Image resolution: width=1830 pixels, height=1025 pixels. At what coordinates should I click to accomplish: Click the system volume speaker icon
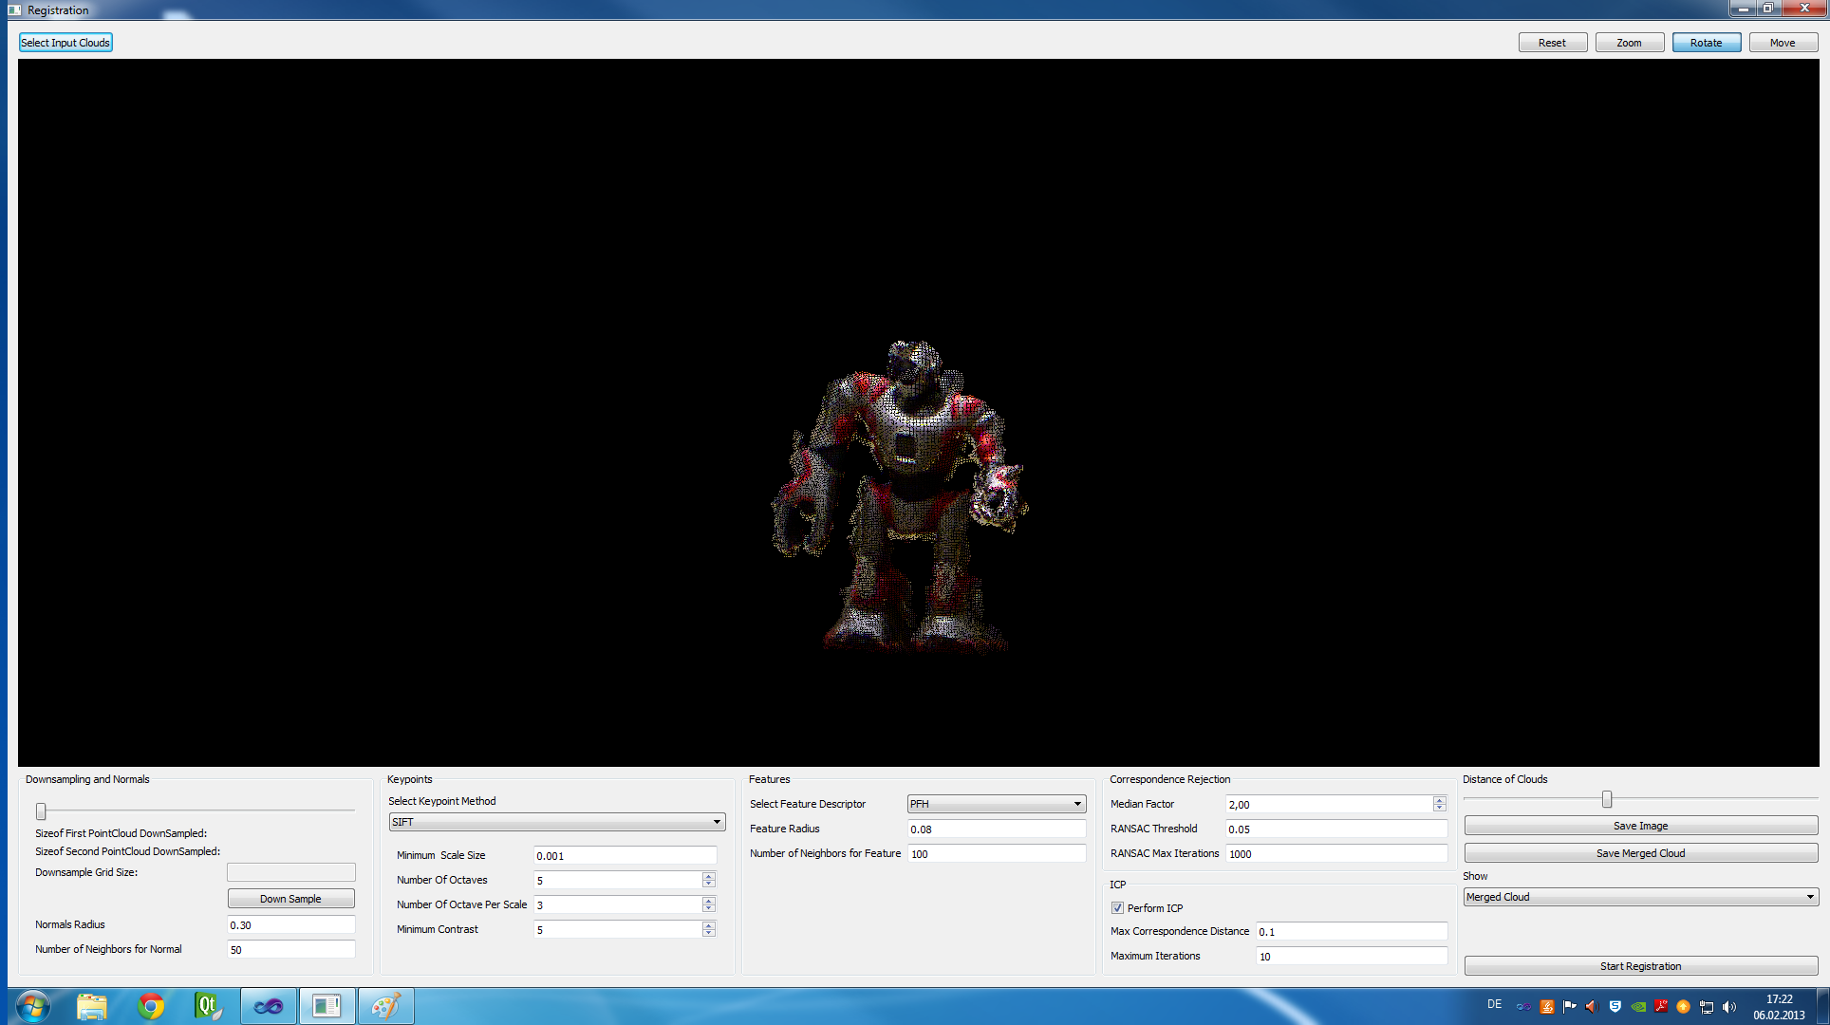[x=1728, y=1007]
